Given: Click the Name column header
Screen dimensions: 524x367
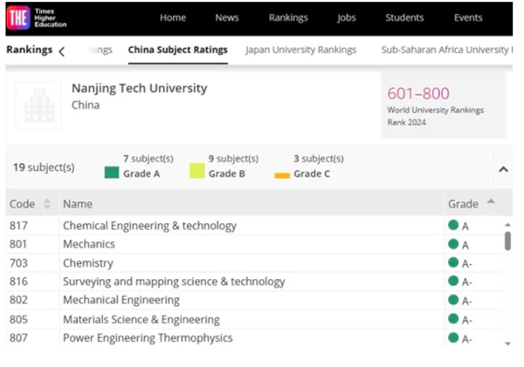Looking at the screenshot, I should [x=78, y=204].
